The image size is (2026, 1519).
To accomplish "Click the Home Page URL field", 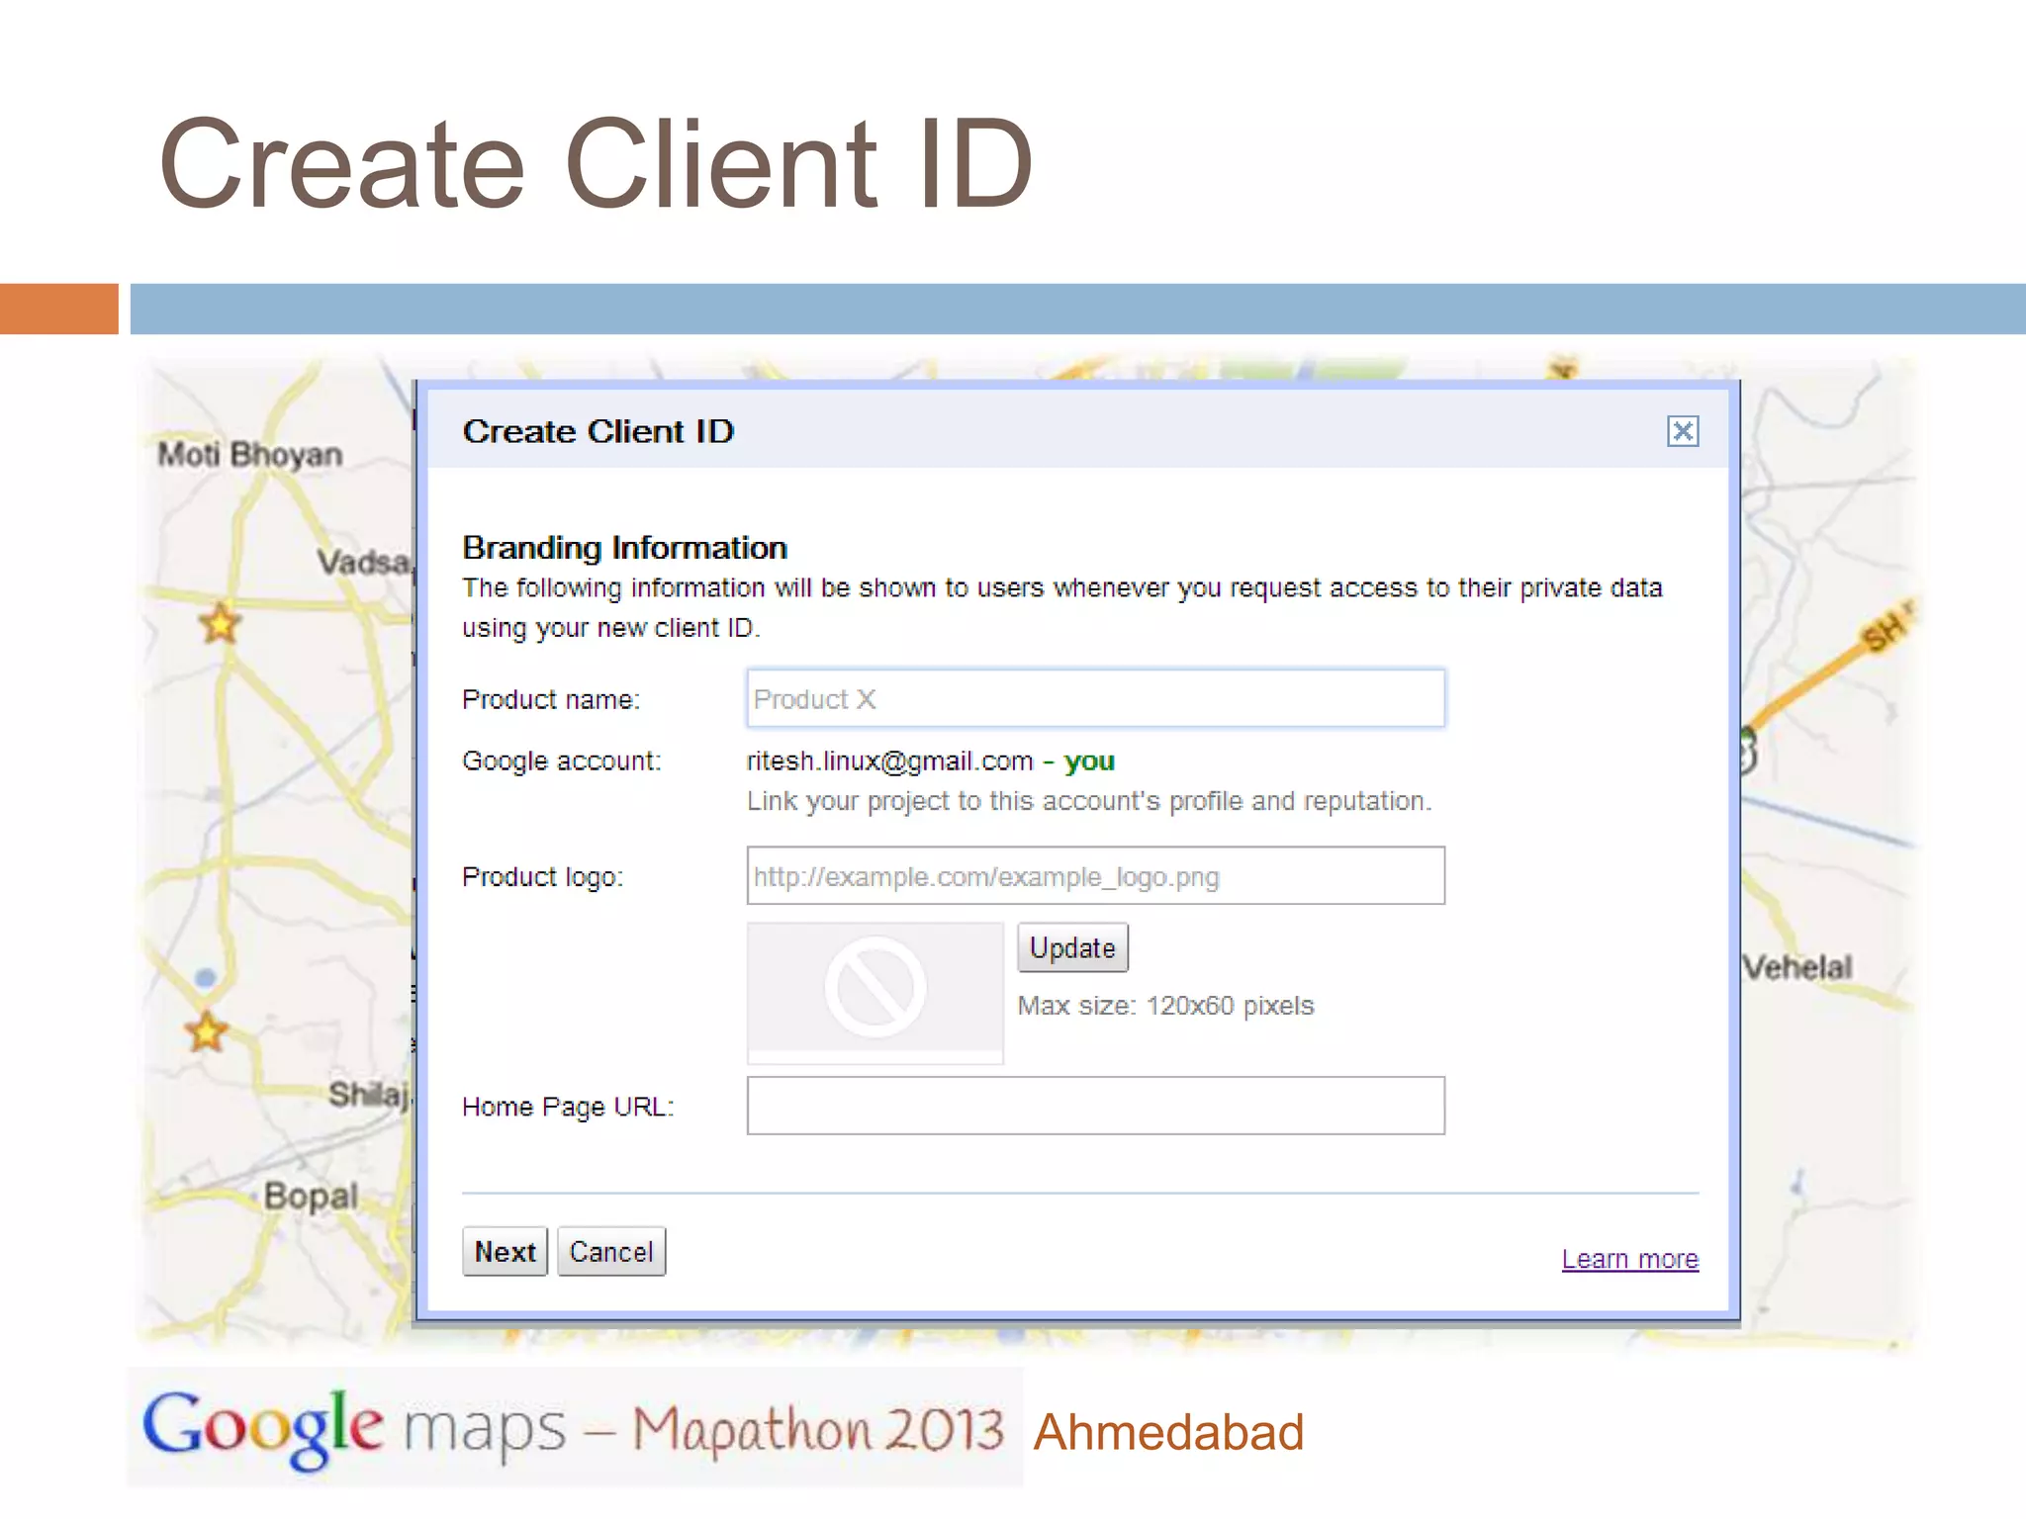I will pos(1095,1106).
